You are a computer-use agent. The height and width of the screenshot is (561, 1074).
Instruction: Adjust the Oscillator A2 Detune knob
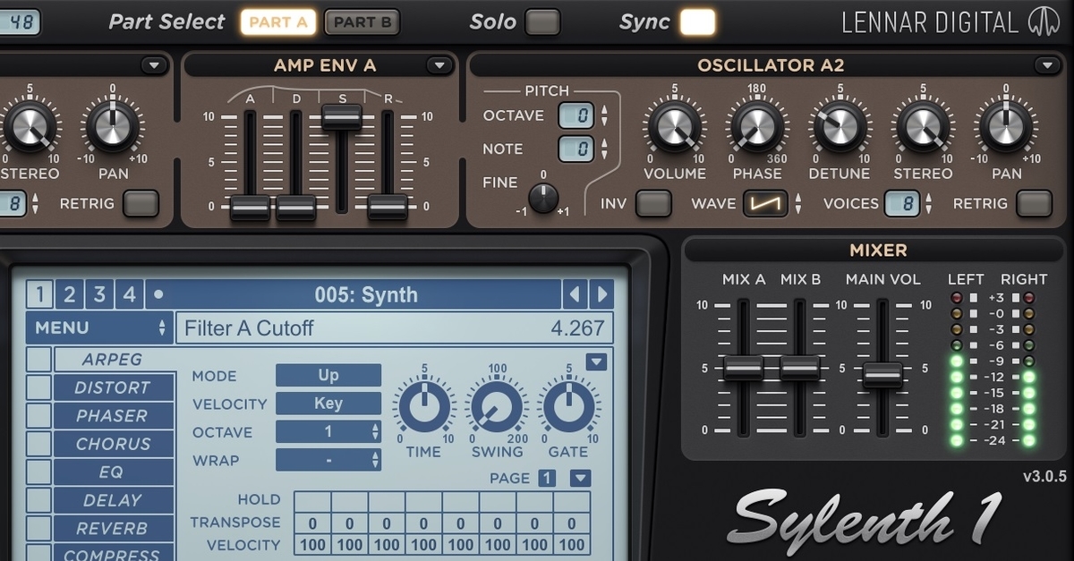840,128
